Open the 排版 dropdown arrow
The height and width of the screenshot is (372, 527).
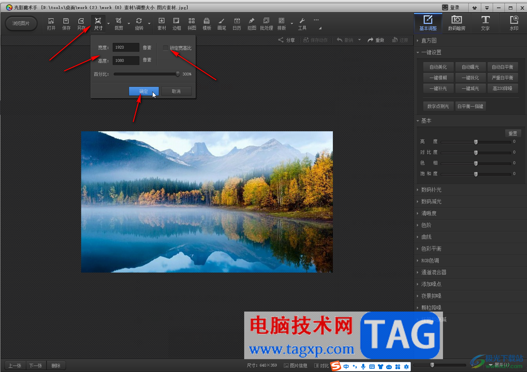pos(292,24)
